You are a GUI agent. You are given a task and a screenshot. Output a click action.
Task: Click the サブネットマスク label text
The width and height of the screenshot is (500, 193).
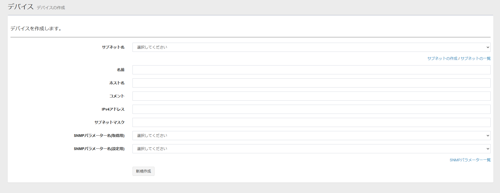(x=109, y=122)
